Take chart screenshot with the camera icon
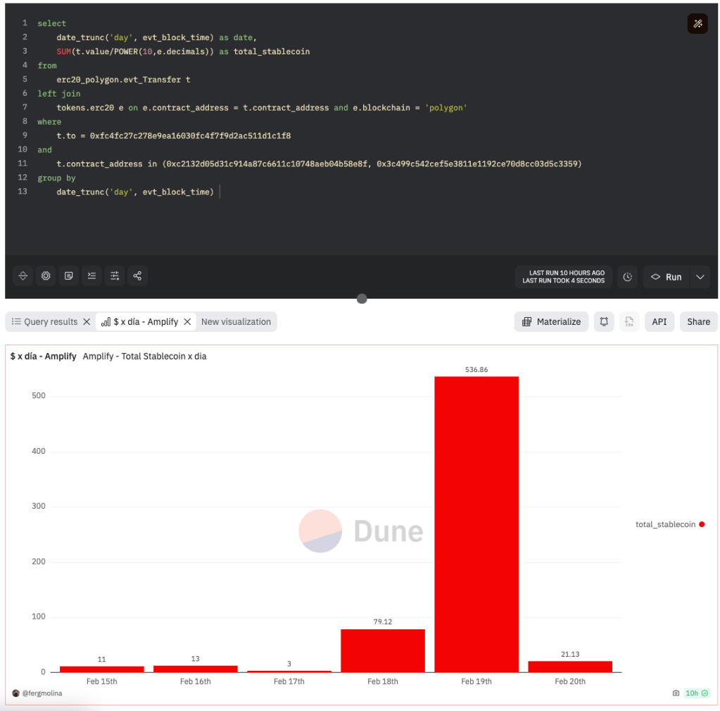This screenshot has height=711, width=720. click(676, 693)
